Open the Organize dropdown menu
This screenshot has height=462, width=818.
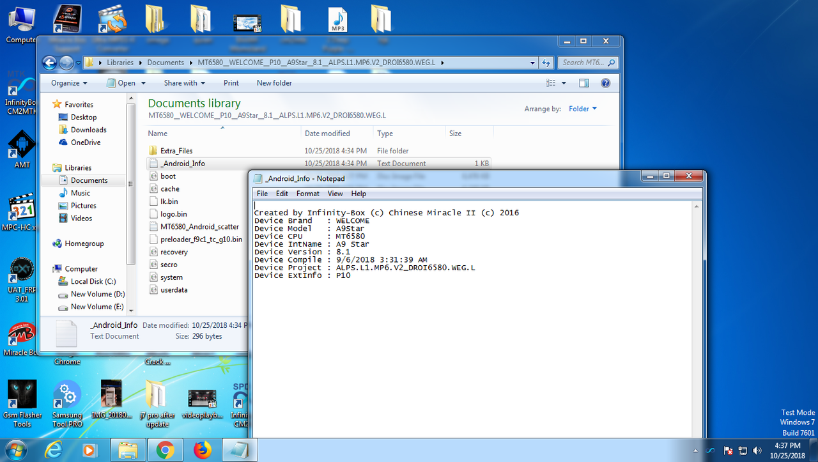click(70, 83)
